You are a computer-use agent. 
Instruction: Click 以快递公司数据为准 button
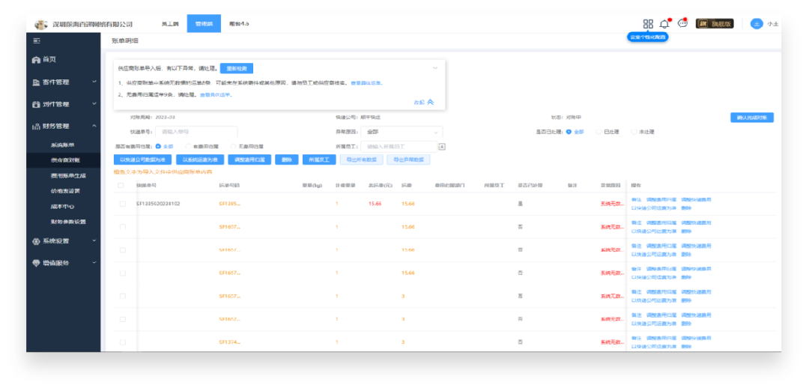142,160
